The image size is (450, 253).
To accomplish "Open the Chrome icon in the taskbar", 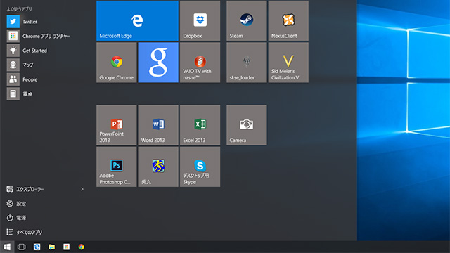I will click(82, 247).
